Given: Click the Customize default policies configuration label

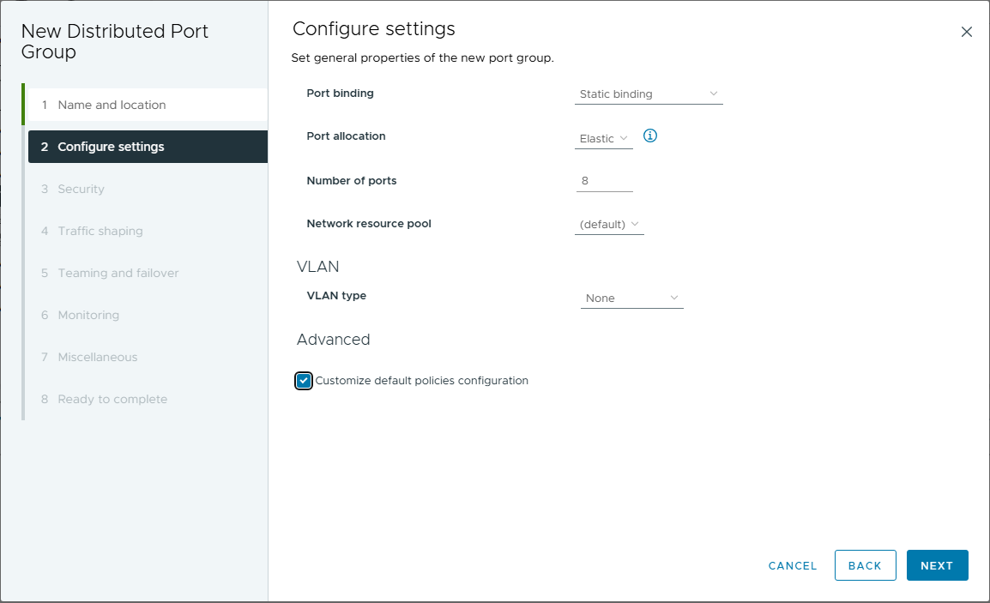Looking at the screenshot, I should (x=421, y=381).
